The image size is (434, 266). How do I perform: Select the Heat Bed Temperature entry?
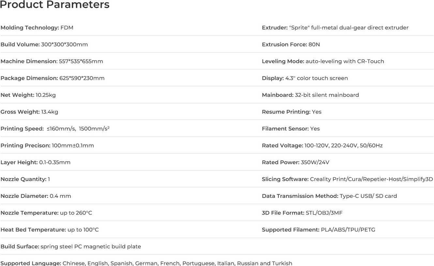pyautogui.click(x=50, y=230)
